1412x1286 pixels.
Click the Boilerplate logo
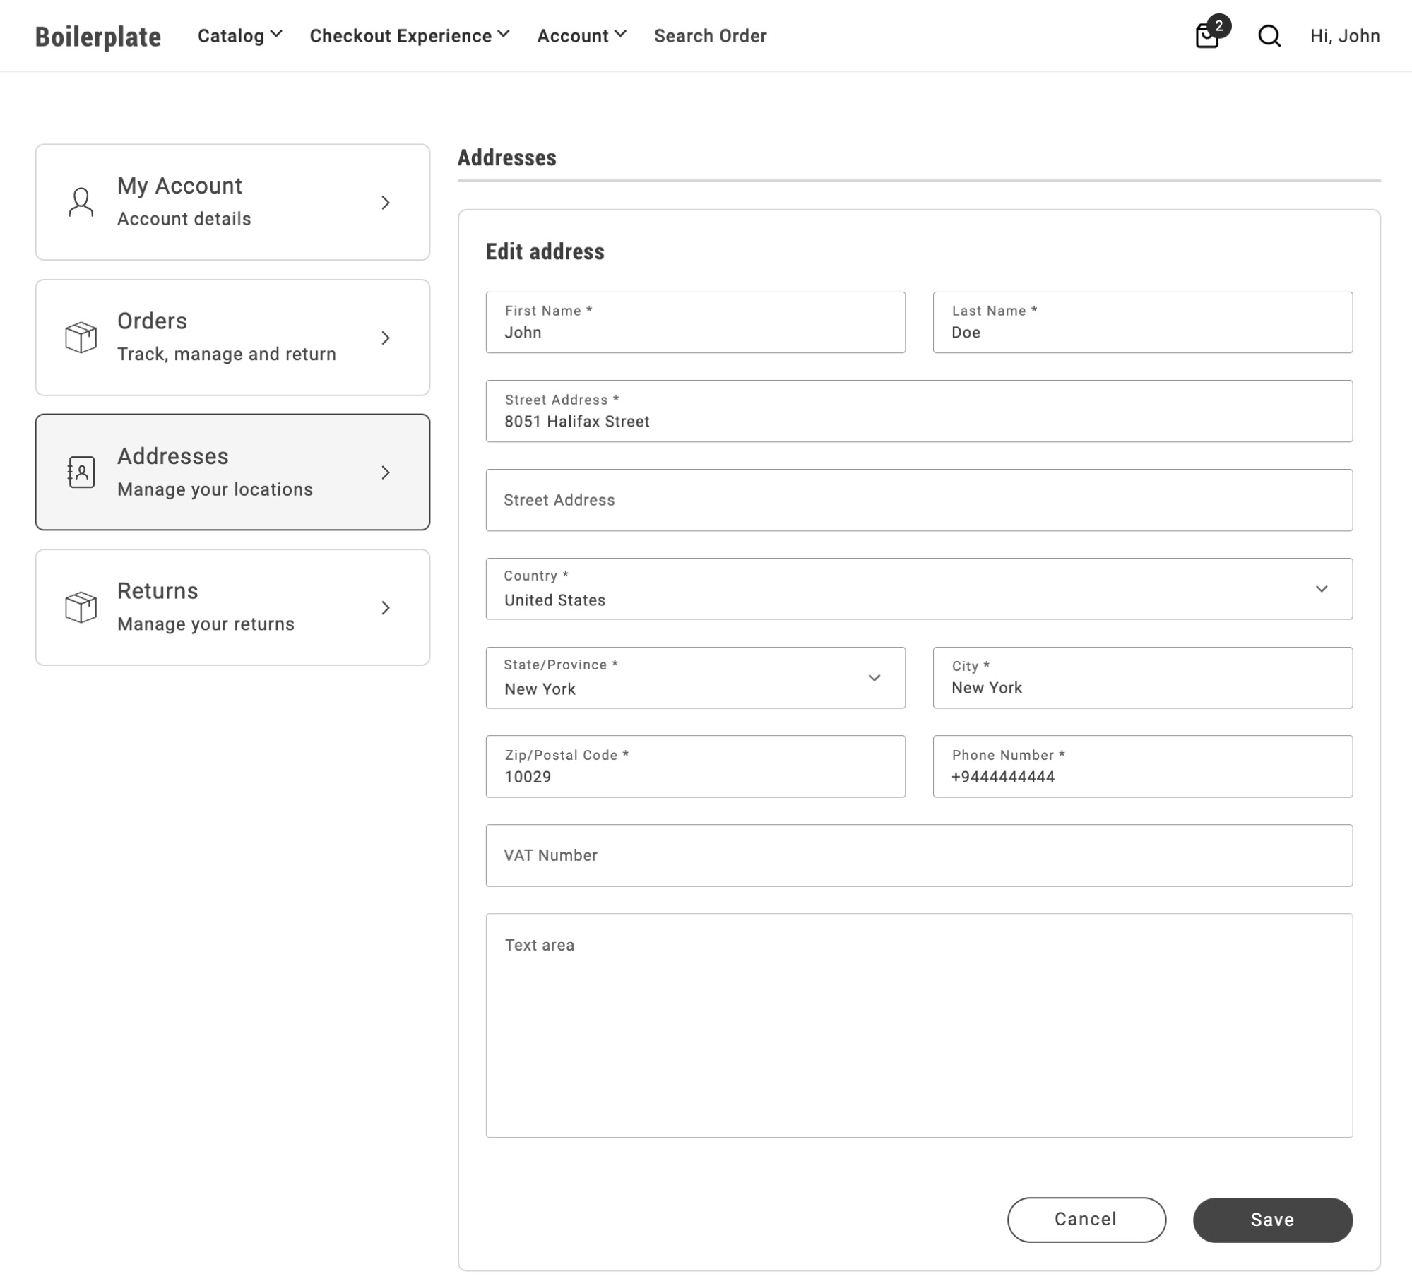98,36
